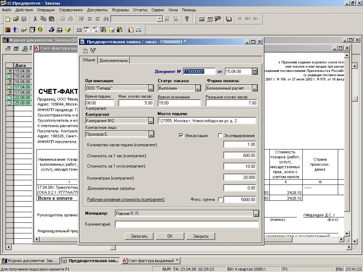
Task: Tick the Фикс. сумма checkbox
Action: (x=220, y=199)
